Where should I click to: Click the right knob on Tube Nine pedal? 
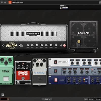(10, 60)
